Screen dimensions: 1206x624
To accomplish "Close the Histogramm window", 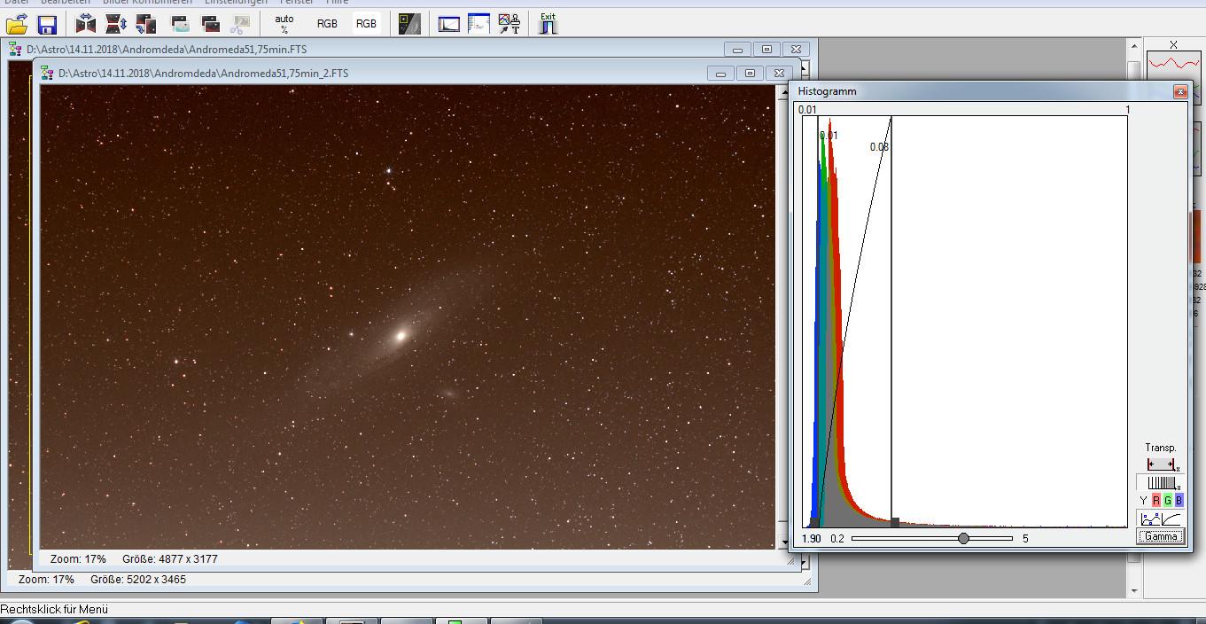I will (x=1179, y=91).
